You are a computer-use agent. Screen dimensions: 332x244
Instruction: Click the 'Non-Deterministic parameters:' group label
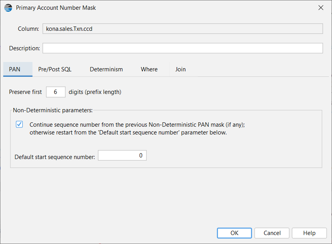53,110
